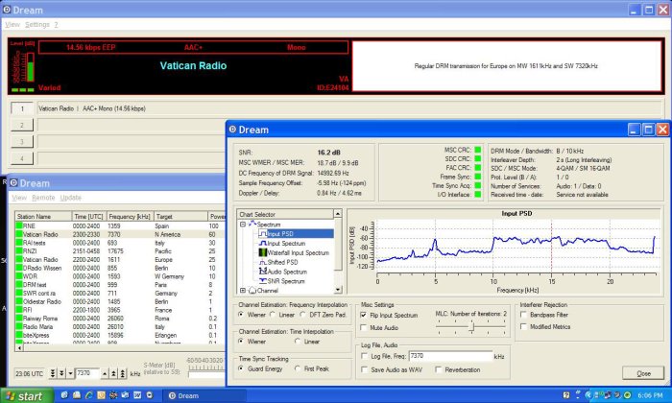Viewport: 672px width, 403px height.
Task: Show SNR Spectrum chart
Action: point(282,281)
